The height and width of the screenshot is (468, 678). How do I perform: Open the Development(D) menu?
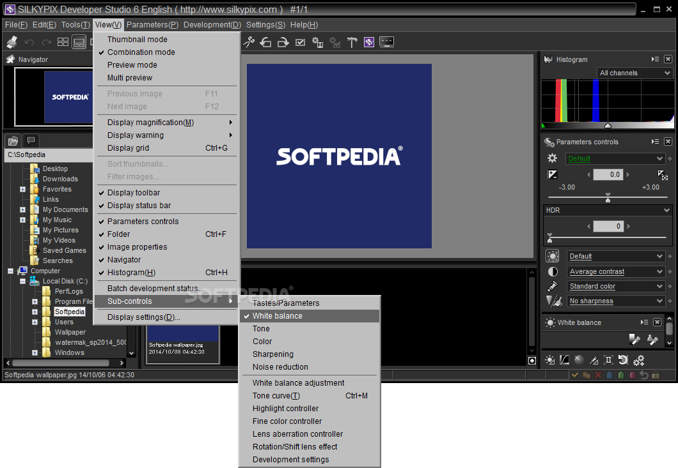coord(212,25)
